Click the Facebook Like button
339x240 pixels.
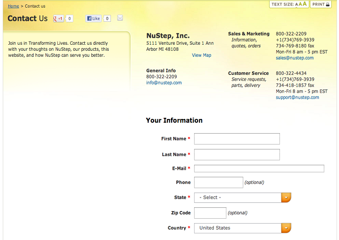(x=93, y=19)
